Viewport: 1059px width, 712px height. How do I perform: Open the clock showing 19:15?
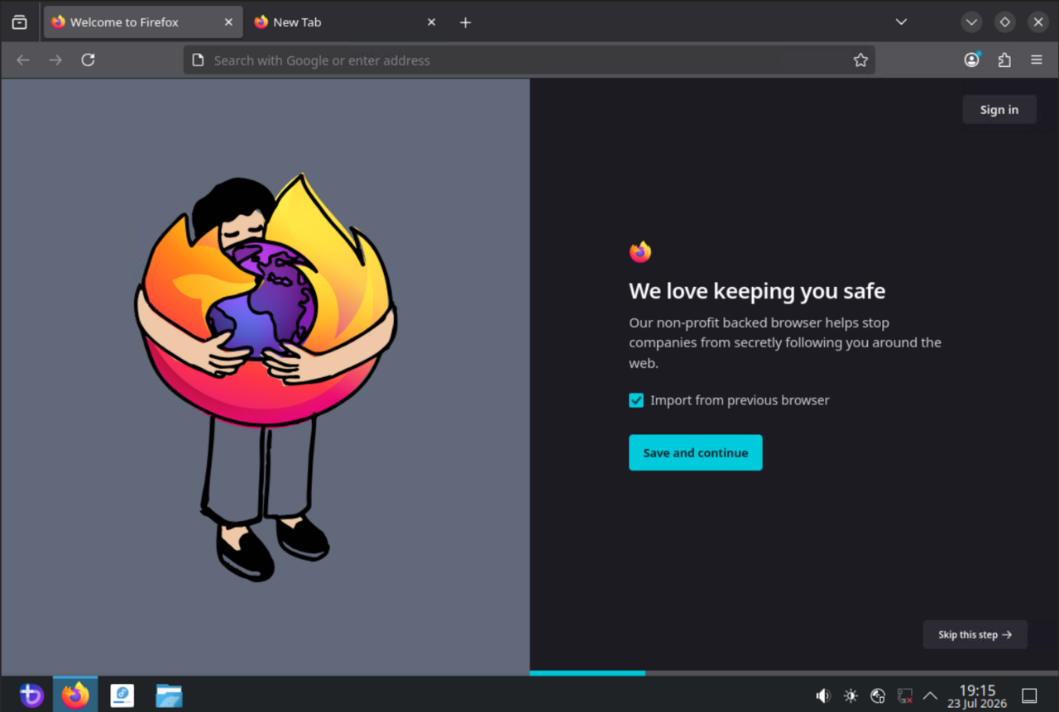pos(977,695)
